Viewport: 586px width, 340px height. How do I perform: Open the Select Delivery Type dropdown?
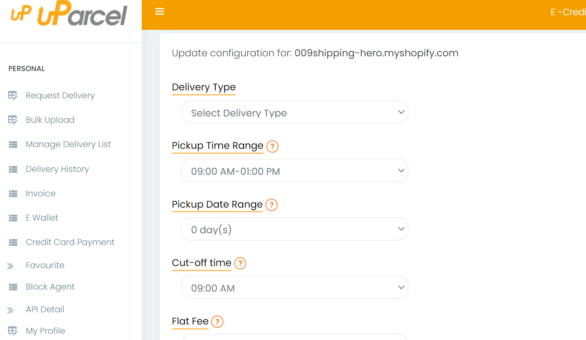tap(294, 112)
